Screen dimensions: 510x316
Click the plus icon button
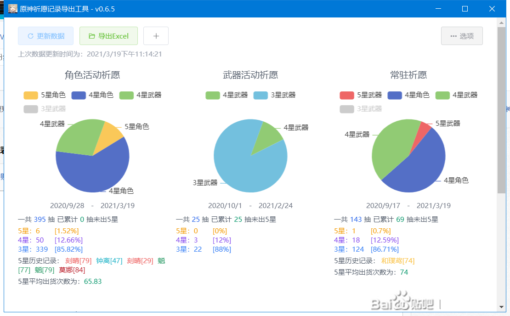click(x=156, y=36)
